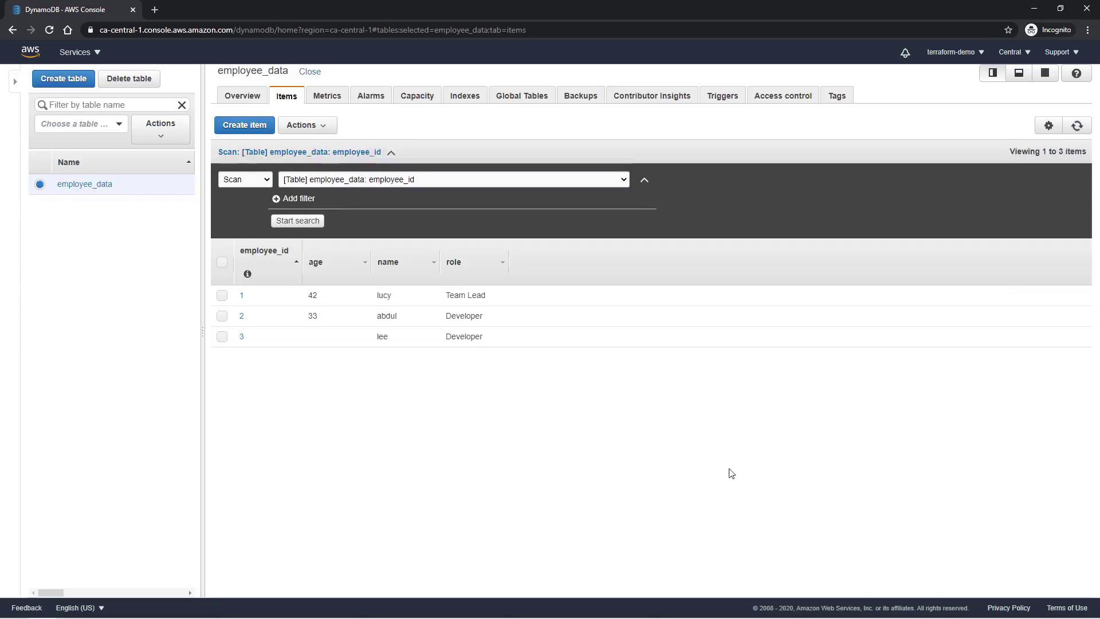Switch to side-by-side split panel layout icon

pos(993,73)
